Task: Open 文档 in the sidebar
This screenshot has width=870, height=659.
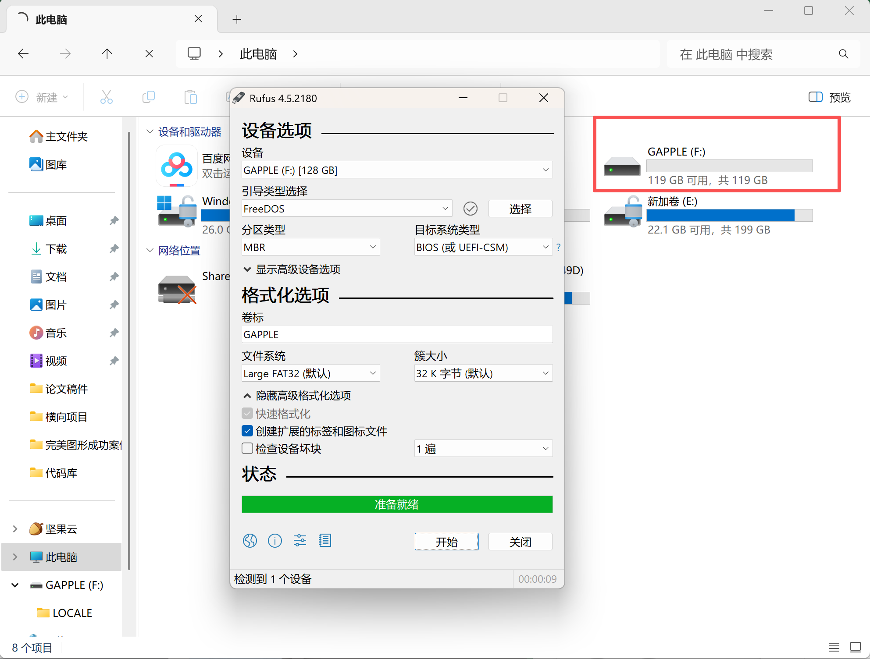Action: [x=48, y=277]
